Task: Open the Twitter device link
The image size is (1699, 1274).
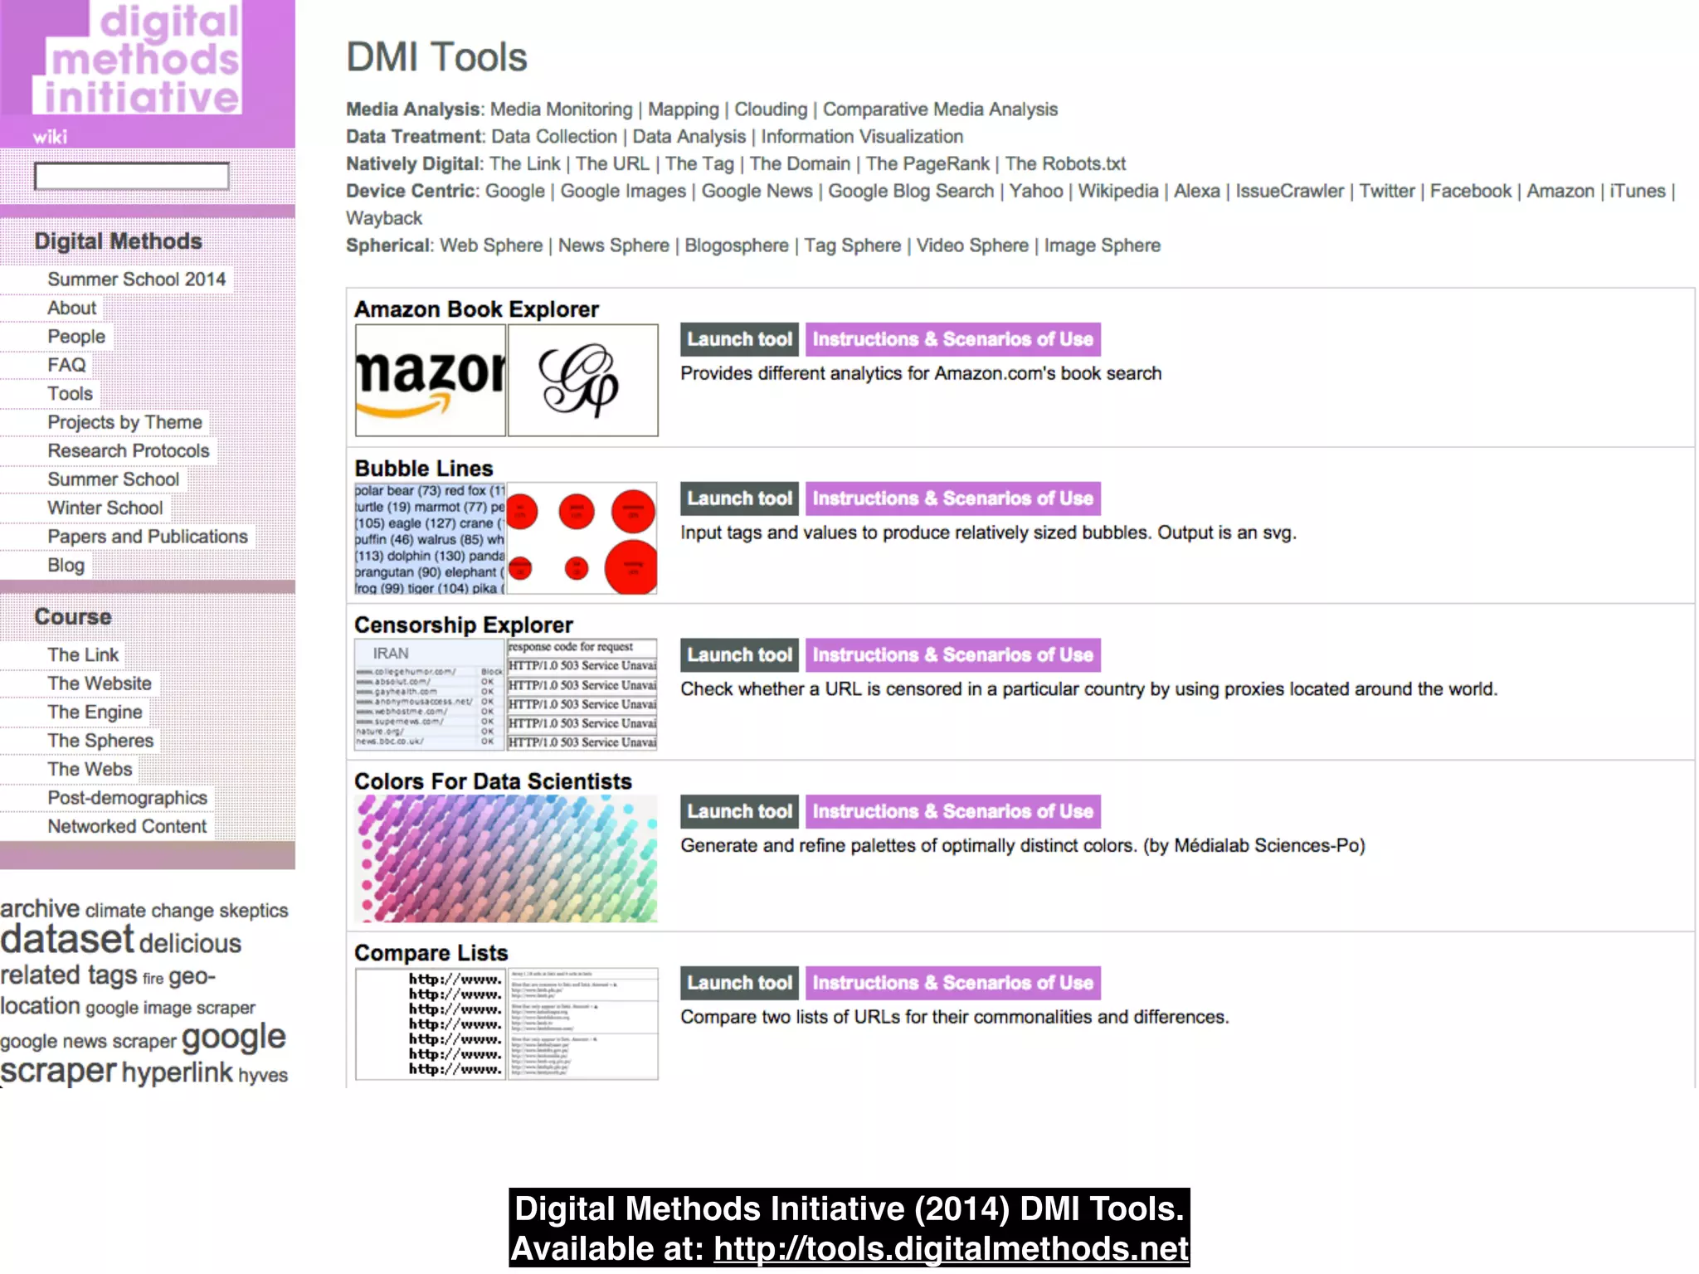Action: pyautogui.click(x=1386, y=192)
